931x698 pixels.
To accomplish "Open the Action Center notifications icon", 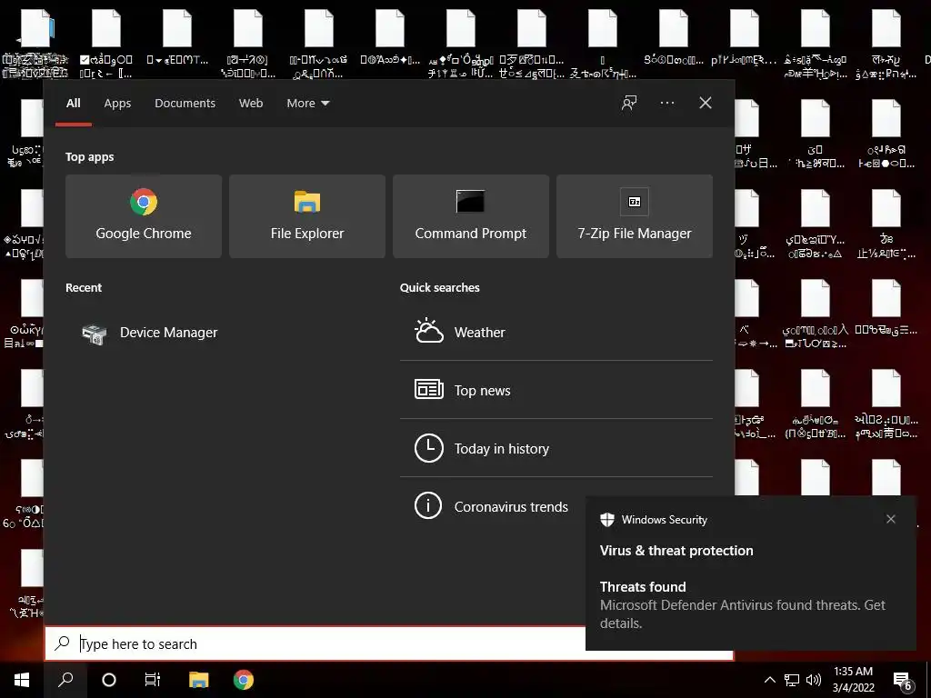I will click(902, 680).
